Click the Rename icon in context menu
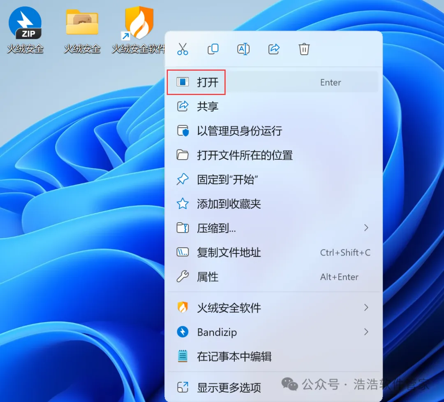The height and width of the screenshot is (402, 444). 243,49
